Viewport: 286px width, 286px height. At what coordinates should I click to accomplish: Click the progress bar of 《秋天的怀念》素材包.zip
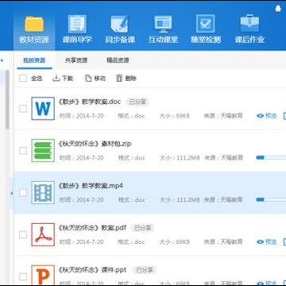[x=271, y=157]
